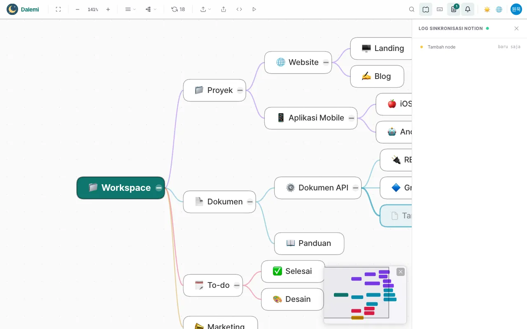Click the minimap overview thumbnail
This screenshot has width=527, height=329.
point(365,295)
